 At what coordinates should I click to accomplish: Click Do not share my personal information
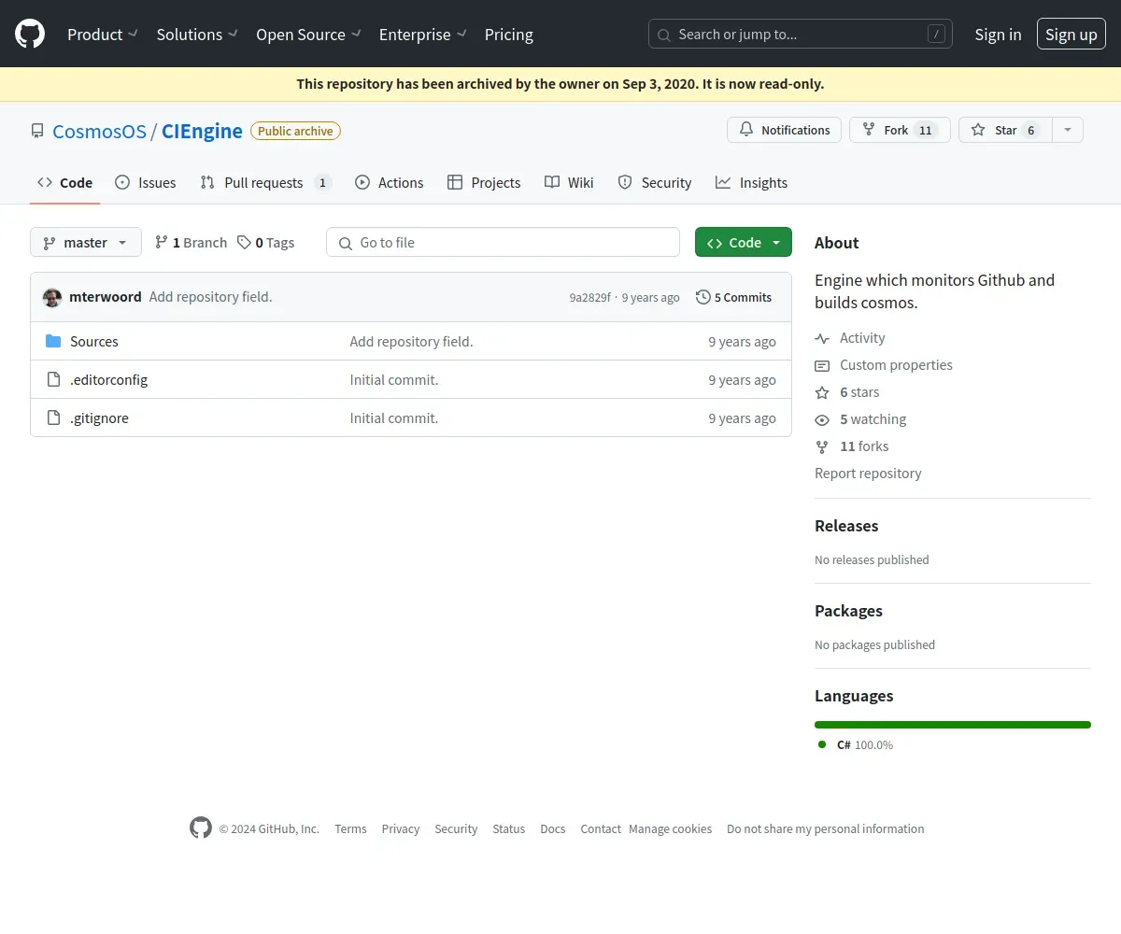point(826,828)
